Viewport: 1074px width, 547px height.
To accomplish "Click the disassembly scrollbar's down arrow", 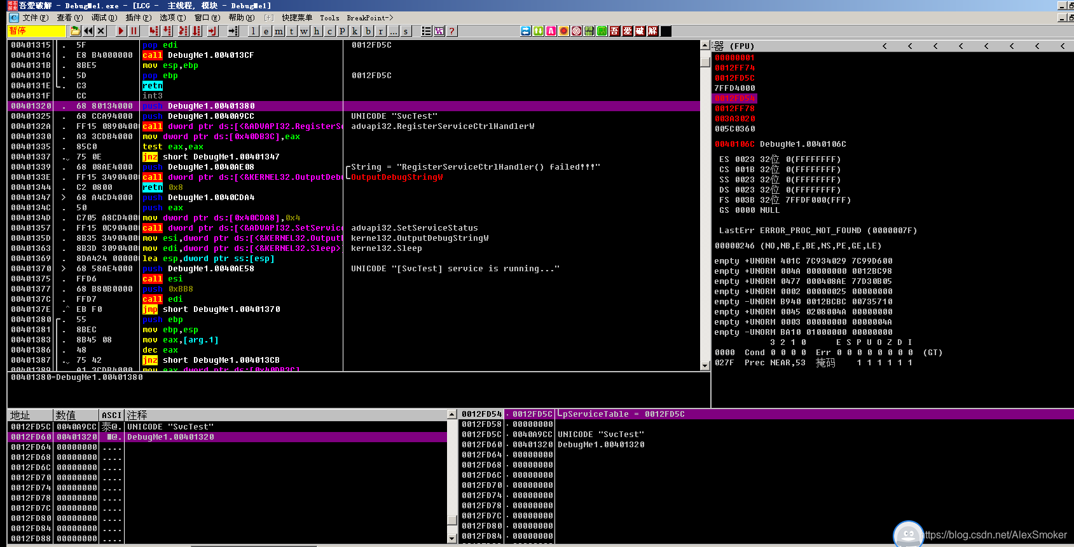I will pyautogui.click(x=705, y=366).
